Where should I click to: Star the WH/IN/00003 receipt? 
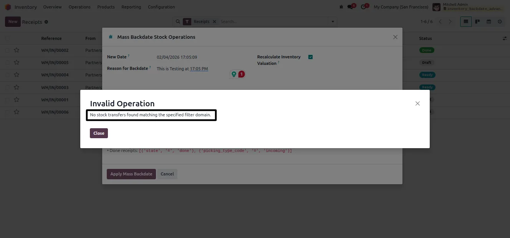click(17, 87)
